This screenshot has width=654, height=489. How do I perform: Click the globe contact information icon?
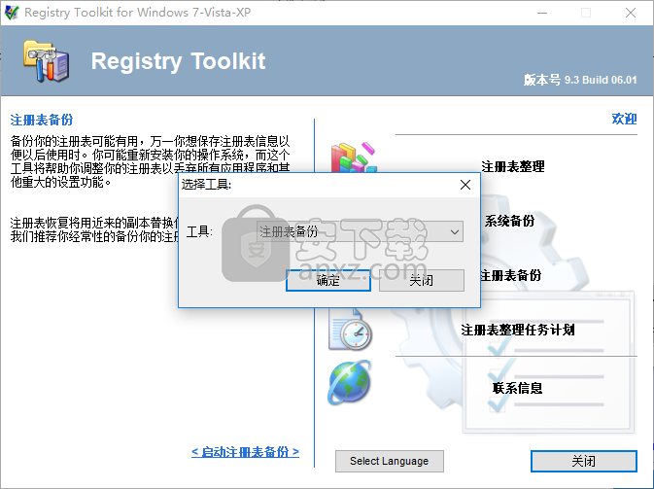350,382
